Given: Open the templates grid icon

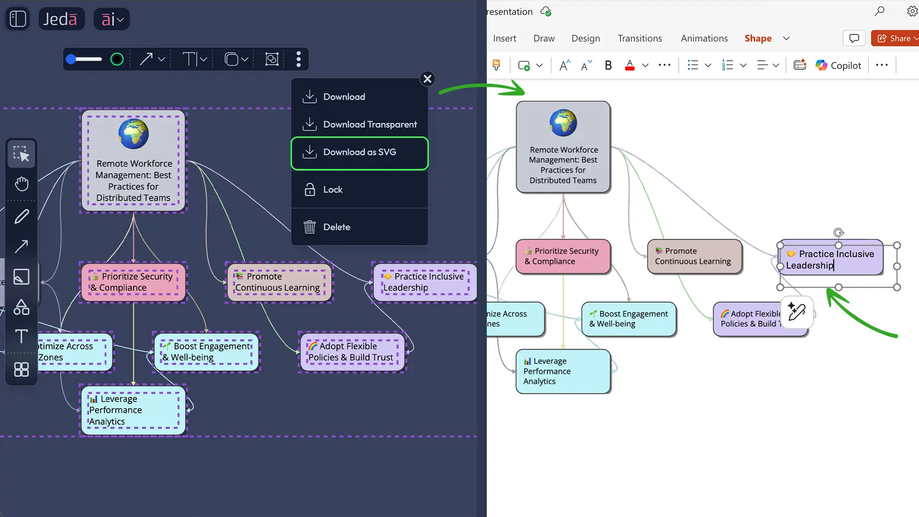Looking at the screenshot, I should [x=21, y=369].
